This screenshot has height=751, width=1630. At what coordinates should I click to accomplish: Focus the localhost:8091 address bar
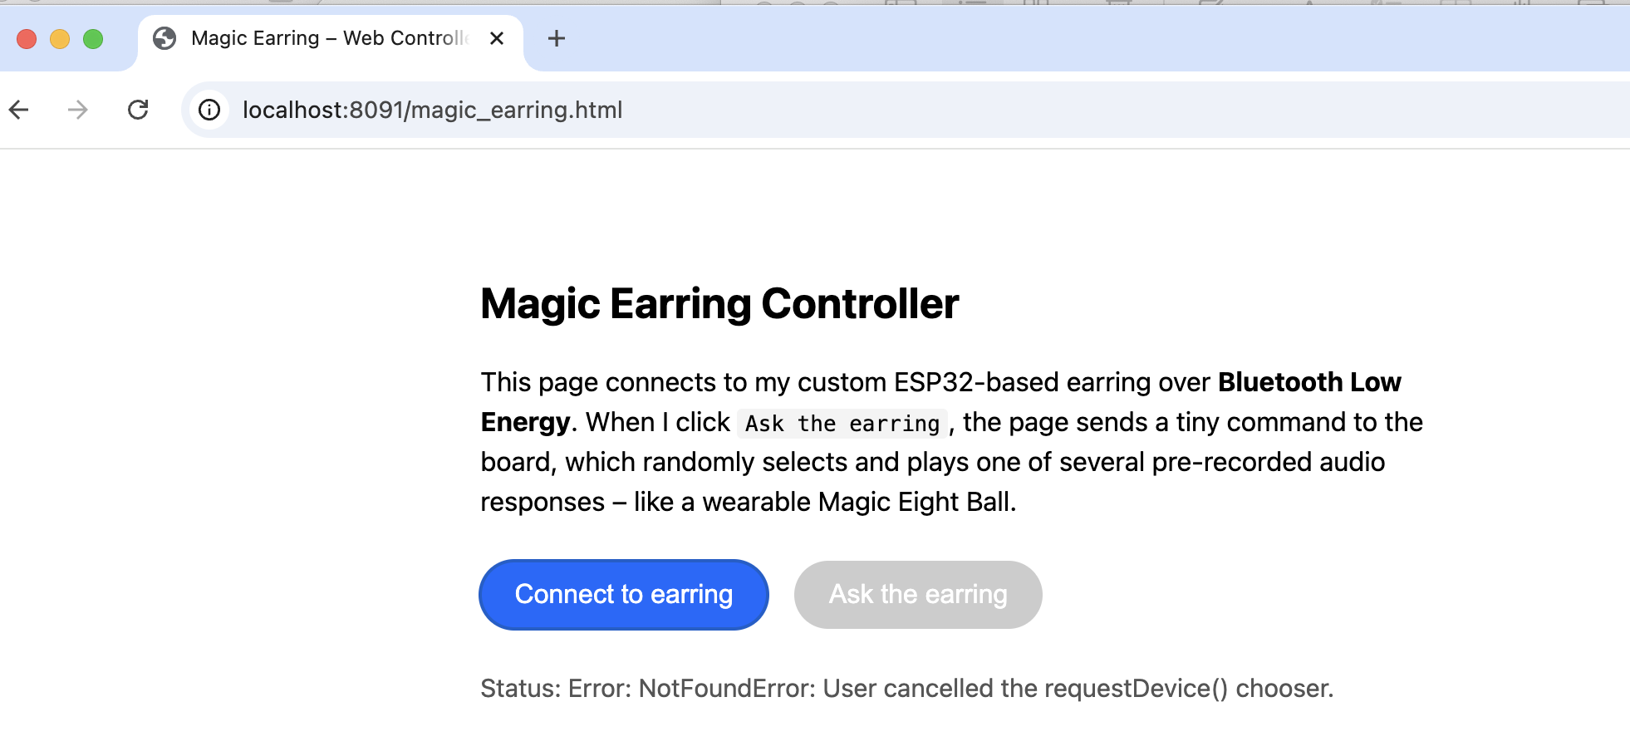(748, 110)
